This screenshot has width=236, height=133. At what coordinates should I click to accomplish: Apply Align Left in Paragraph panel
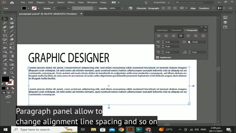point(159,36)
